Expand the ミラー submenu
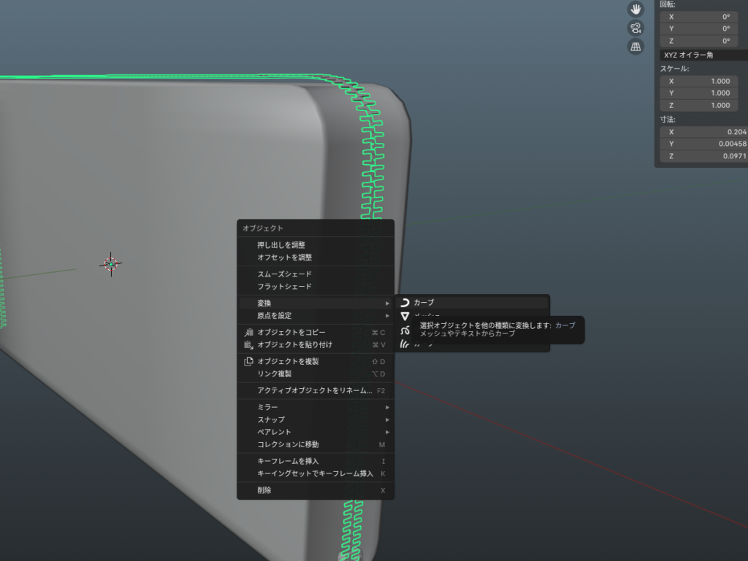 tap(316, 407)
